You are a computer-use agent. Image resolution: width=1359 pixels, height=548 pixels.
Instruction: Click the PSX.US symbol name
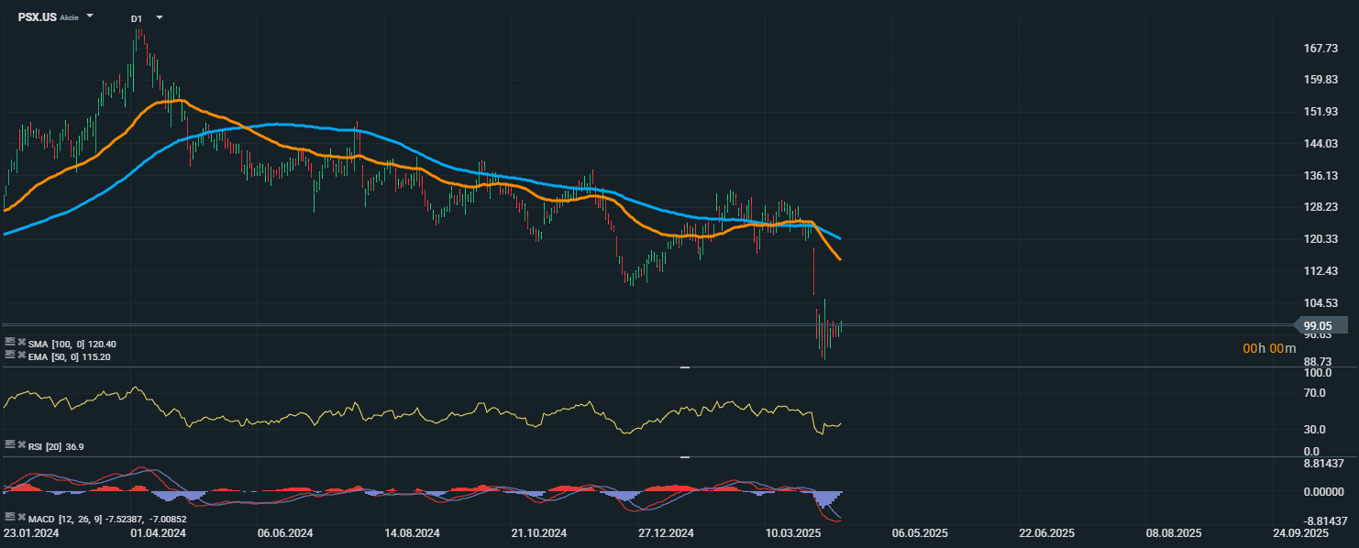37,17
